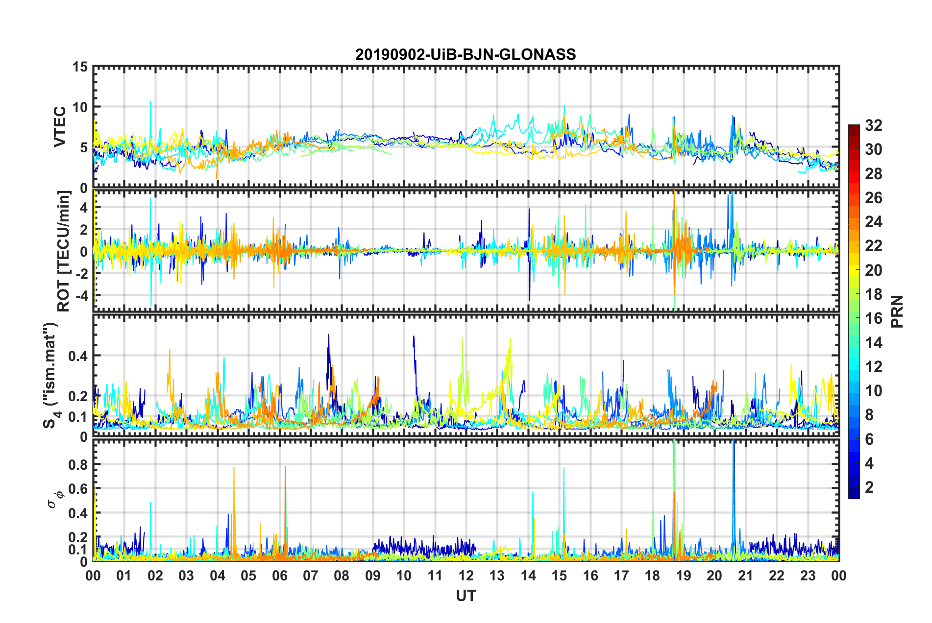Click the S4 ("ism.mat") y-axis label
Screen dimensions: 932x623
tap(50, 376)
